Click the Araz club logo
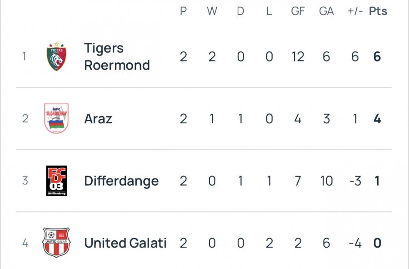The width and height of the screenshot is (409, 269). click(56, 119)
